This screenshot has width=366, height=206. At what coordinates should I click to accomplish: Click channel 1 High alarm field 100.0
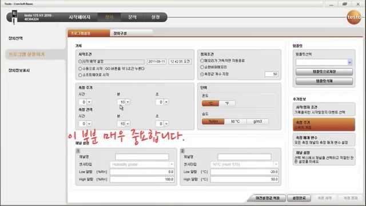point(142,179)
